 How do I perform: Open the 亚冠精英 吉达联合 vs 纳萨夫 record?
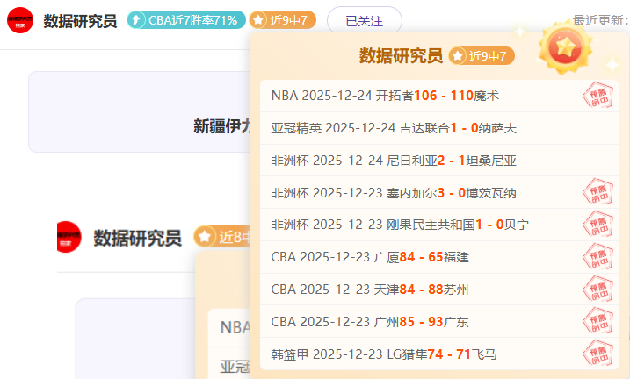394,128
